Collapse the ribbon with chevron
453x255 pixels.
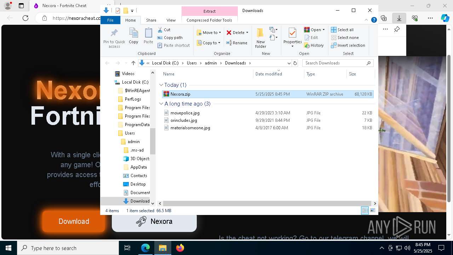pos(366,20)
